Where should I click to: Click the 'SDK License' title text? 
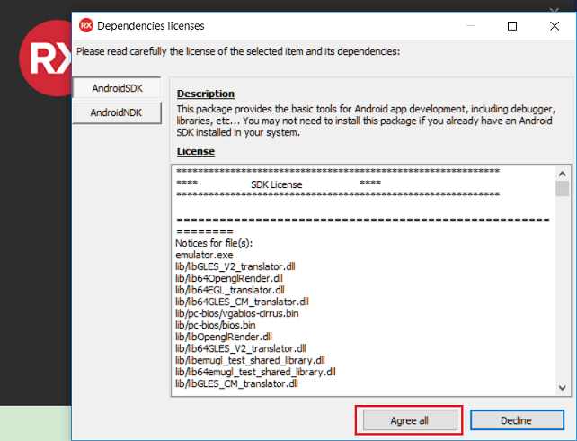point(276,184)
